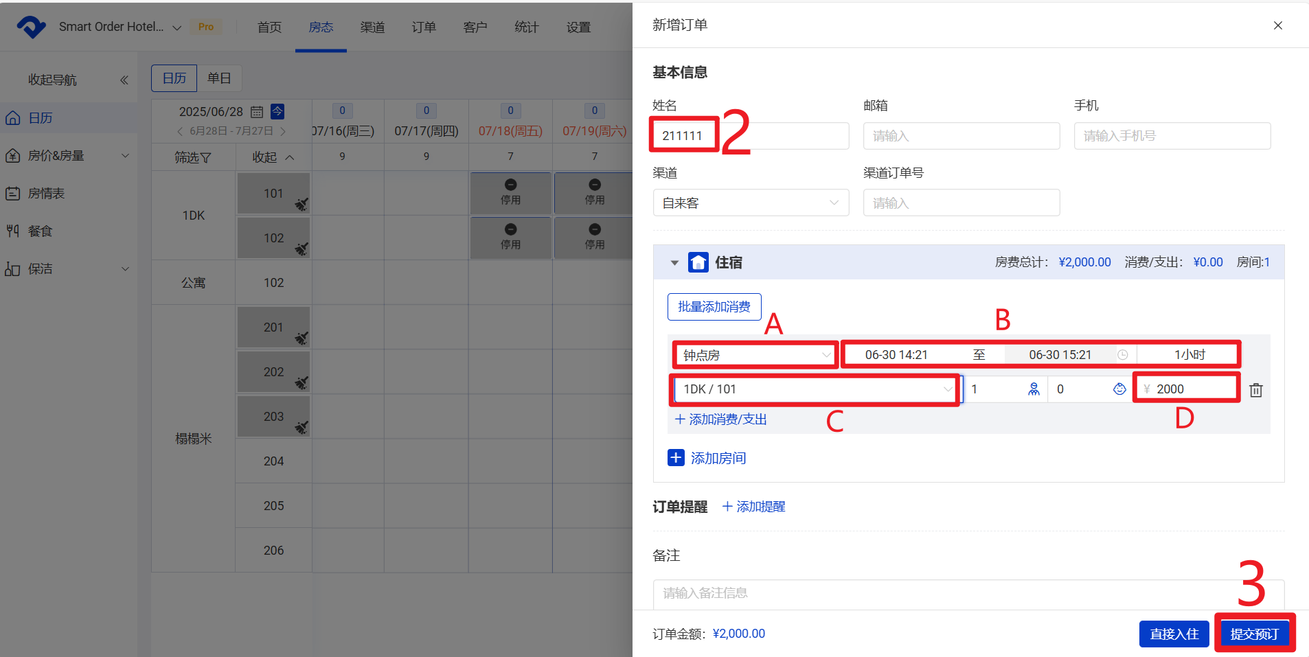Switch calendar view to 单日
The width and height of the screenshot is (1309, 657).
pyautogui.click(x=219, y=78)
